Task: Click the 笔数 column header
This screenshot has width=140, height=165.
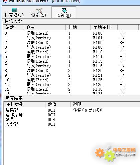Action: pos(13,27)
